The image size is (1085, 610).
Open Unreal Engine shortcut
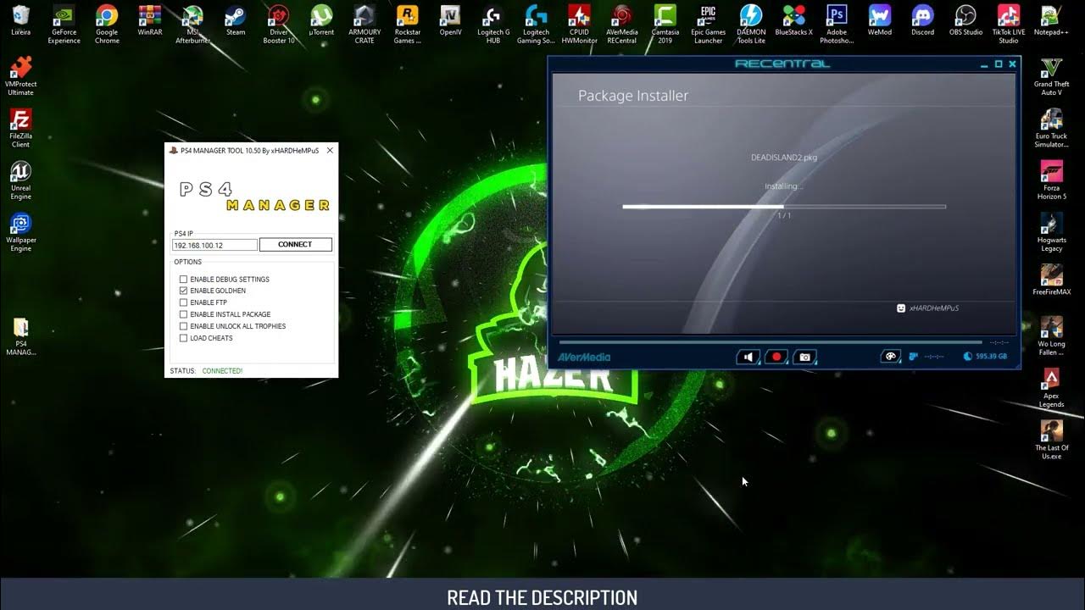pos(20,180)
